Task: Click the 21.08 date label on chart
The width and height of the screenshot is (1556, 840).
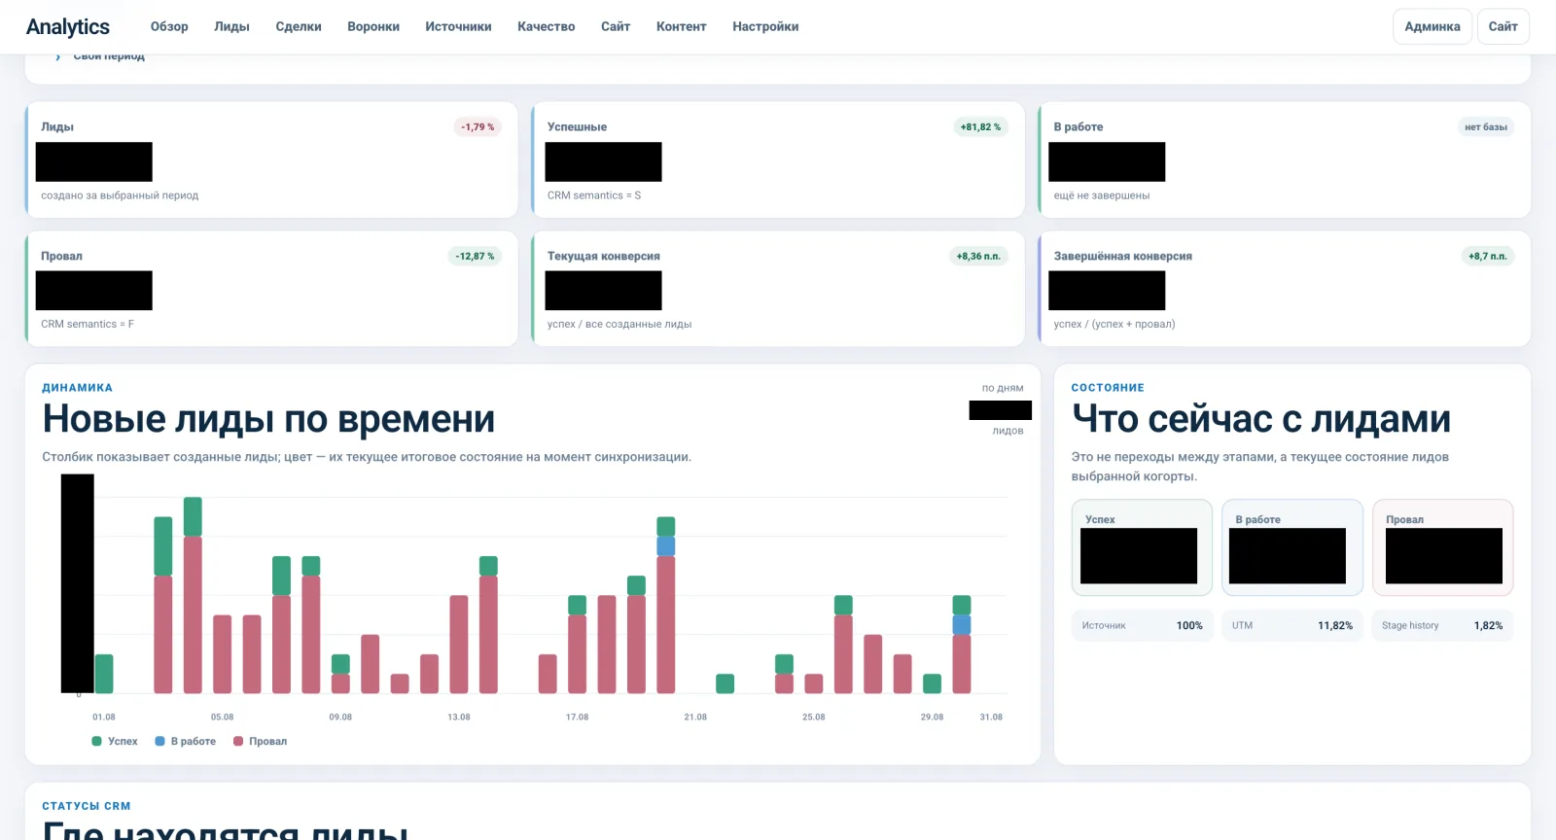Action: (695, 717)
